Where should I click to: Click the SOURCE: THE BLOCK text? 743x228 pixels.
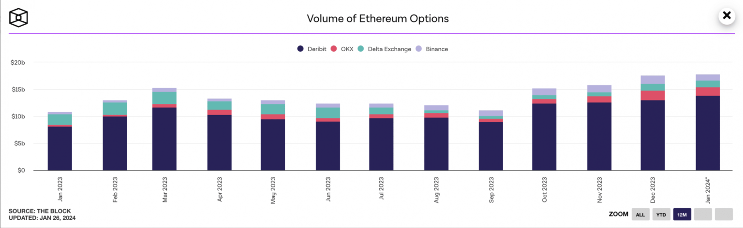coord(40,211)
